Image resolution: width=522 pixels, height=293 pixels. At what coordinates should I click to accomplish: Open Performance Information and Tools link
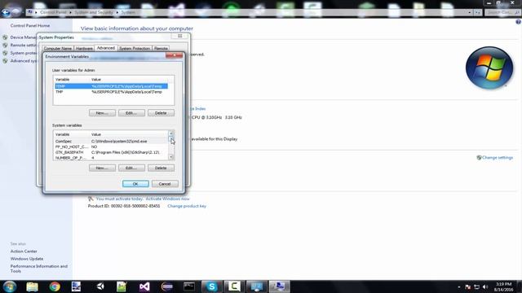[x=39, y=269]
